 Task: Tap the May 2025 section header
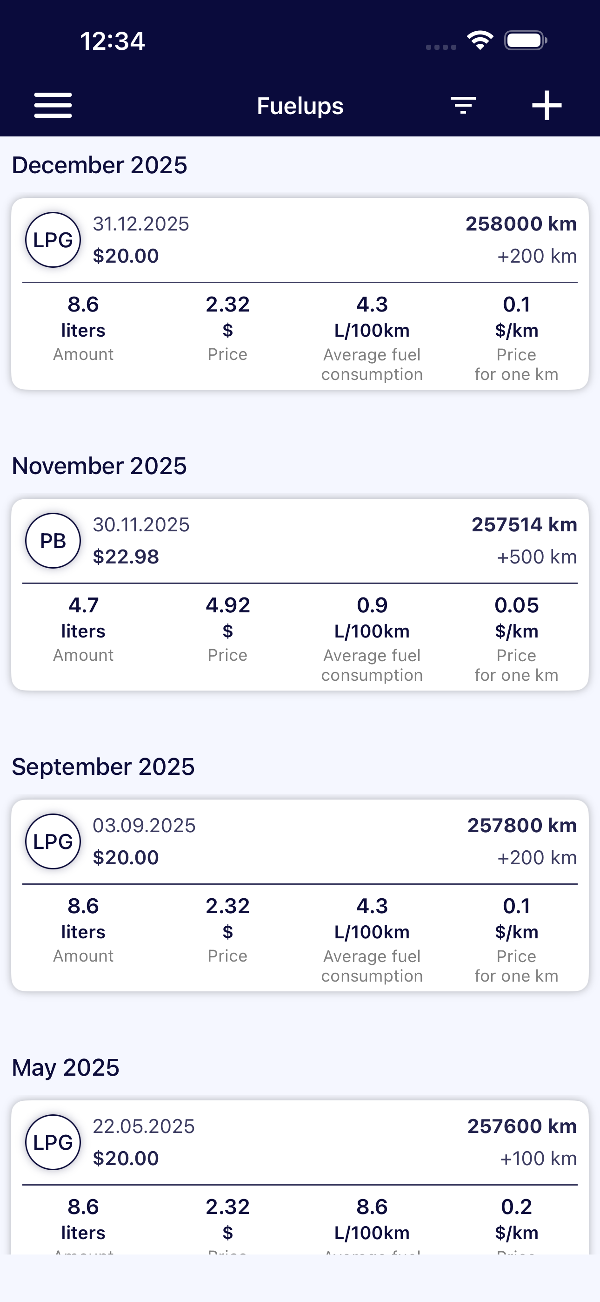click(x=66, y=1067)
